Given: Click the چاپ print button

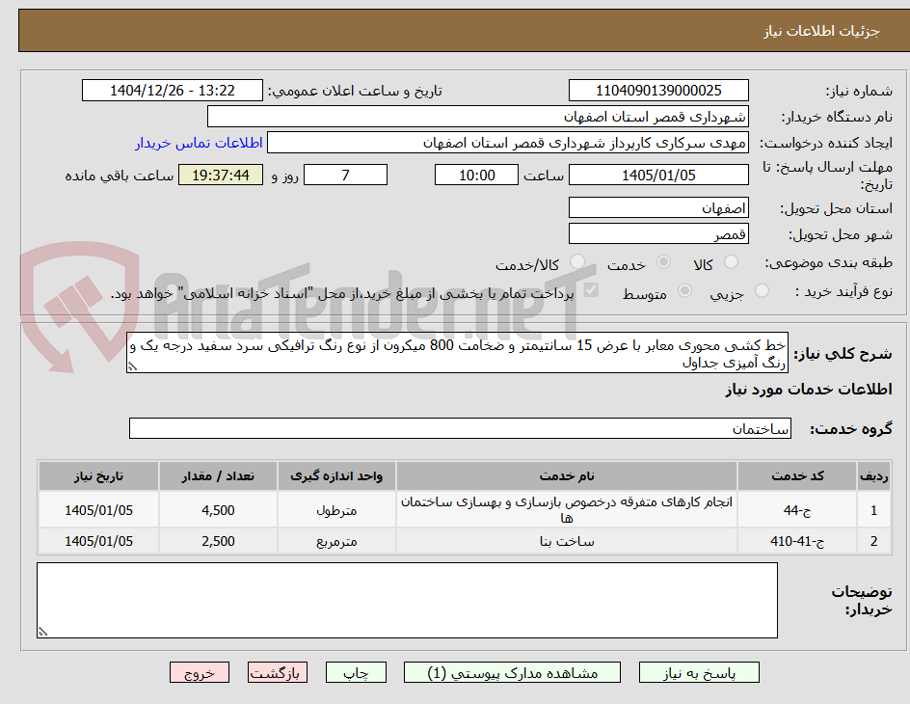Looking at the screenshot, I should pos(356,673).
